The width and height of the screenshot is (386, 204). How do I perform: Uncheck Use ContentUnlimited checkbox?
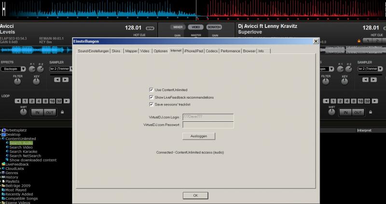[x=151, y=90]
